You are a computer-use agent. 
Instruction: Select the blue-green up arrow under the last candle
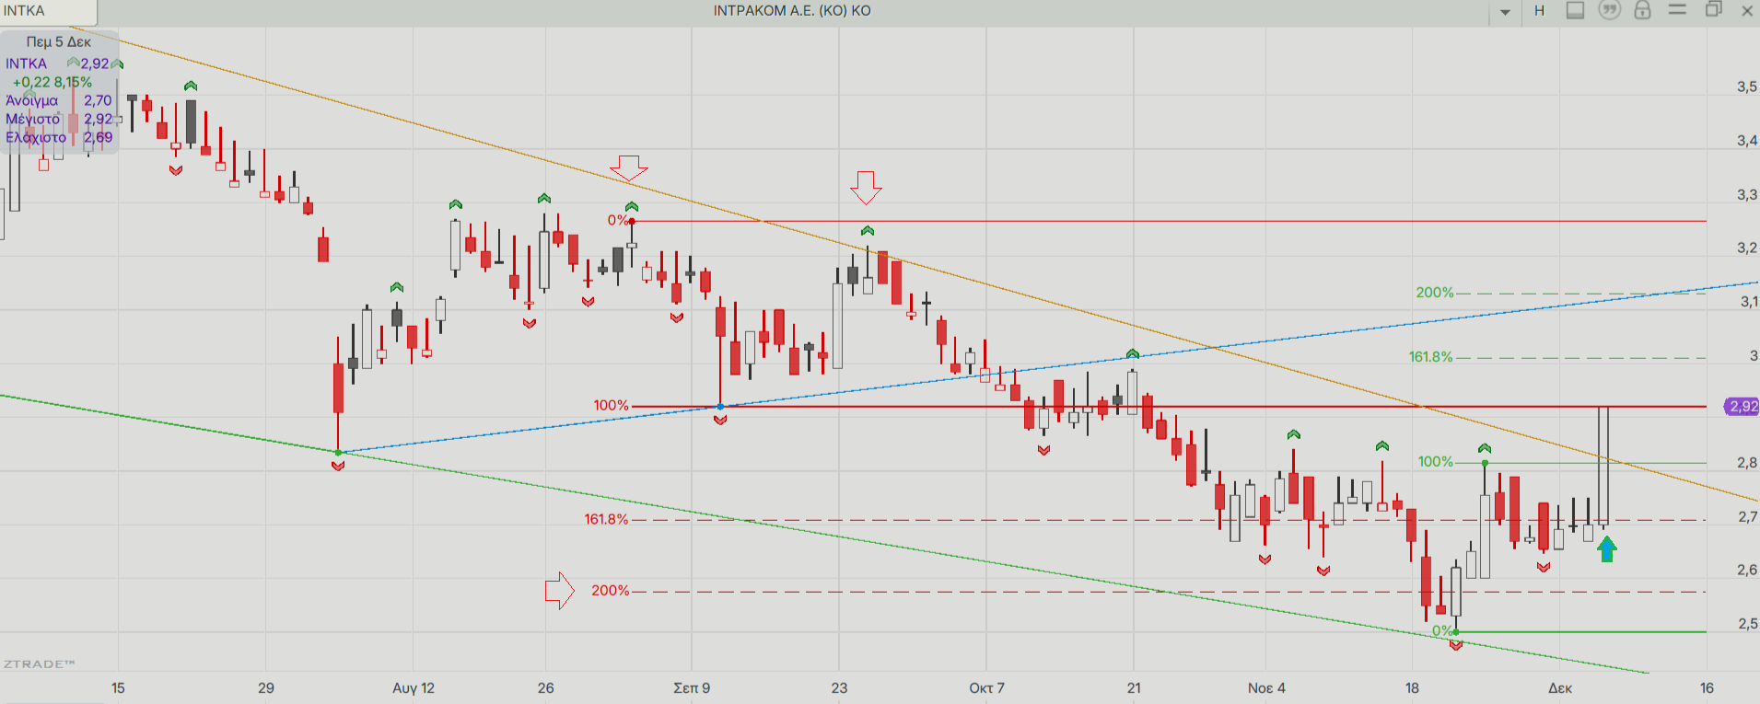point(1607,549)
